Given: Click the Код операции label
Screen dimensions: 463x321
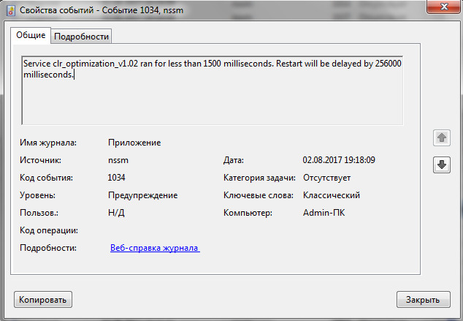Looking at the screenshot, I should click(x=49, y=230).
